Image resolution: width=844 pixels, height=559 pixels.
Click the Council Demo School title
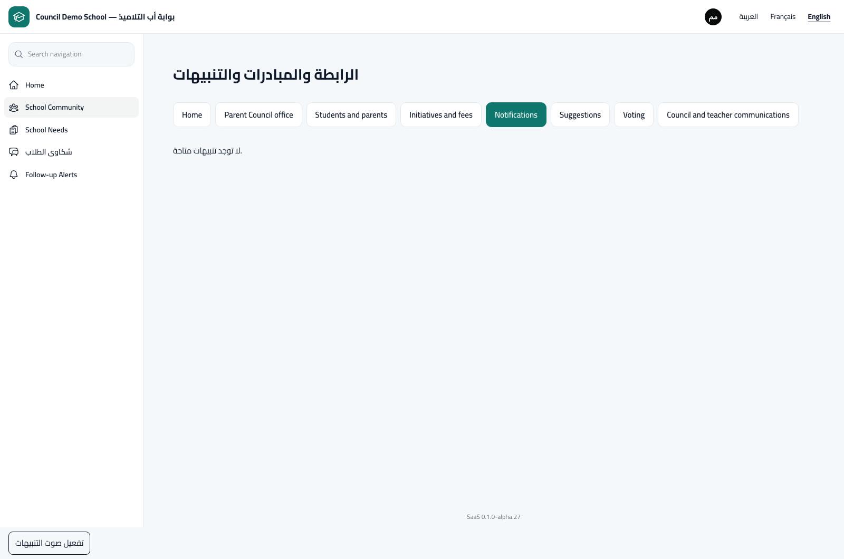(x=105, y=17)
